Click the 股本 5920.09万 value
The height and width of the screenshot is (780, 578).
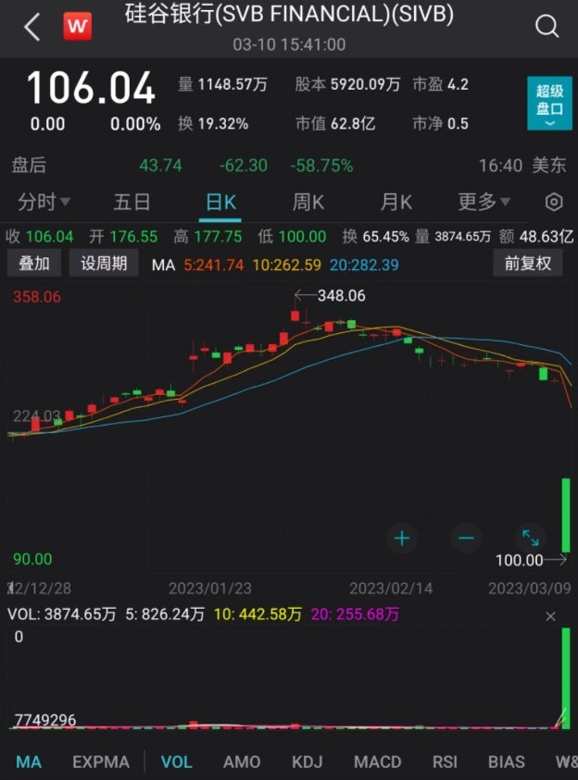click(x=347, y=84)
